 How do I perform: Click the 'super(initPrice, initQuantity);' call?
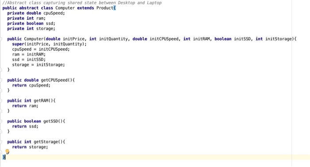click(49, 44)
